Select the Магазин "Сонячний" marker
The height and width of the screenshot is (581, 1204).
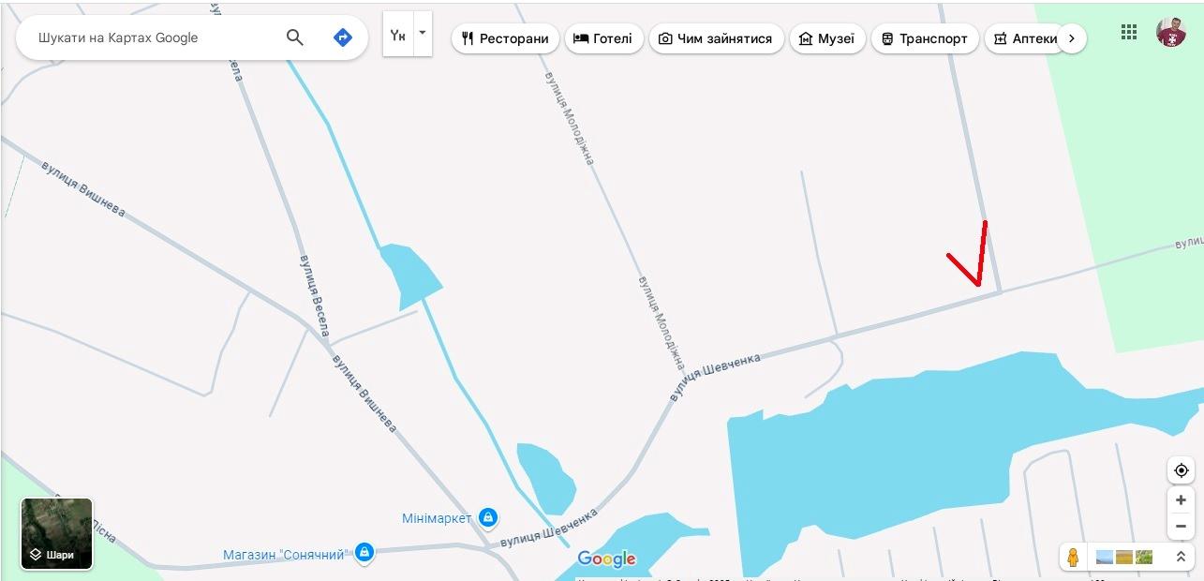(x=364, y=553)
